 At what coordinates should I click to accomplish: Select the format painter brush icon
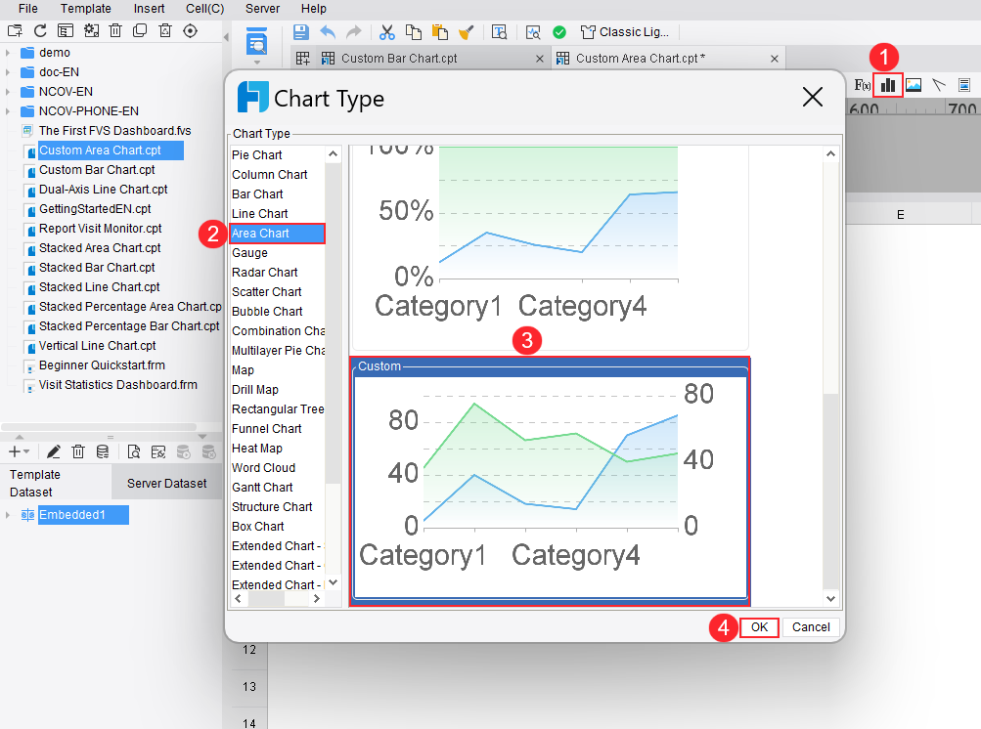pos(467,32)
